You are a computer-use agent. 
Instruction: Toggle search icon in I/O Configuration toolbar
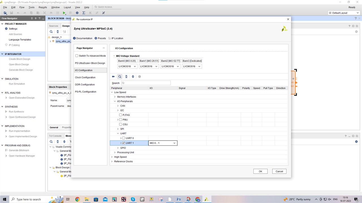[120, 77]
